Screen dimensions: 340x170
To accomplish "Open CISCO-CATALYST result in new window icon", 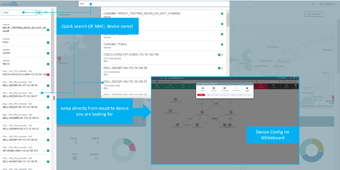I will (222, 55).
